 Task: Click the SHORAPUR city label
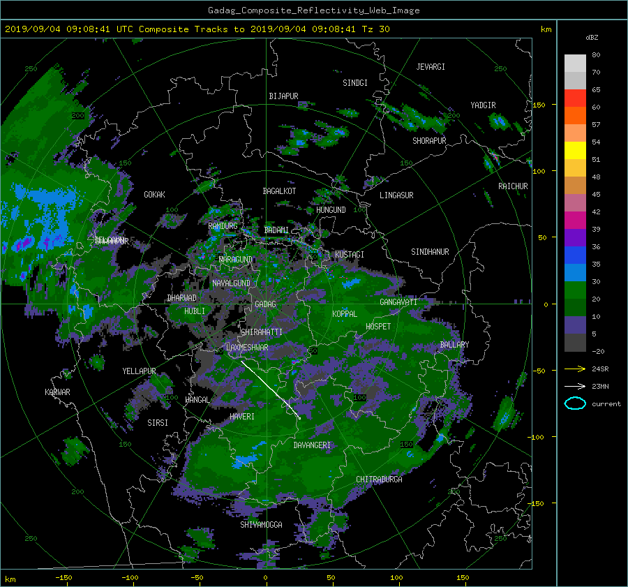(429, 141)
